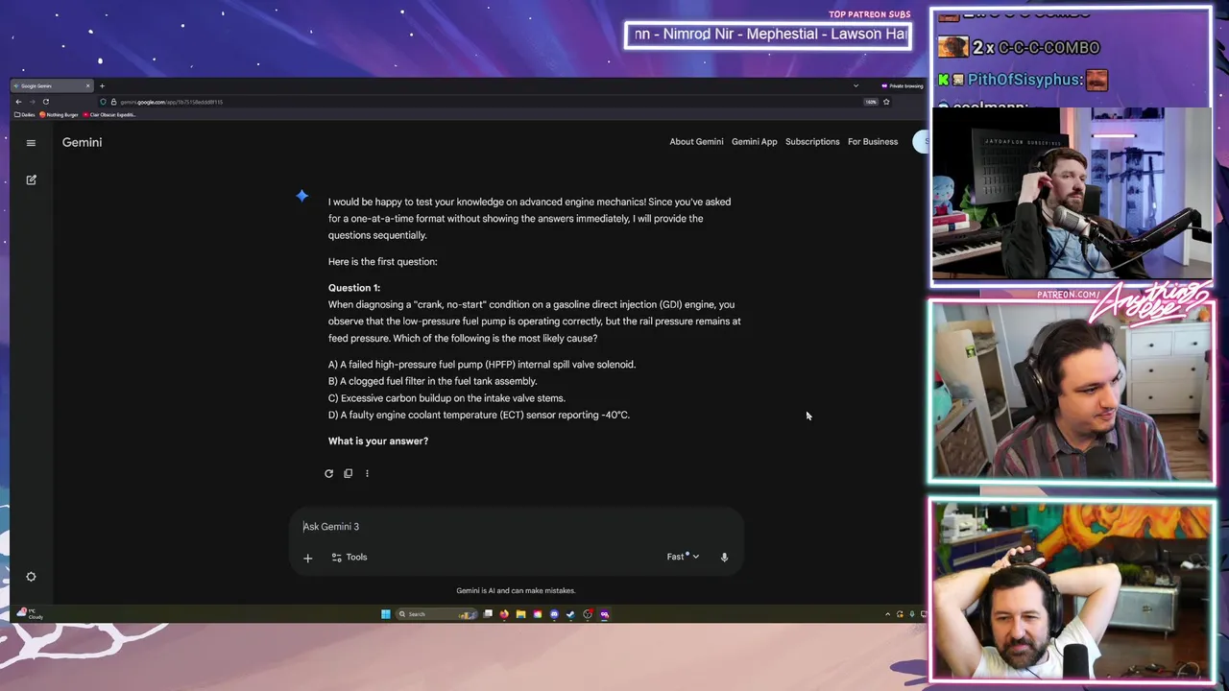Open more options three-dot menu under response
Viewport: 1229px width, 691px height.
367,473
